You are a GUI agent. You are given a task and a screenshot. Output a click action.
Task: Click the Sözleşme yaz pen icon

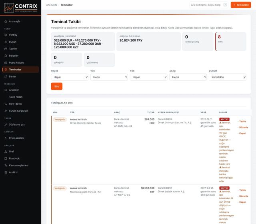pos(6,124)
